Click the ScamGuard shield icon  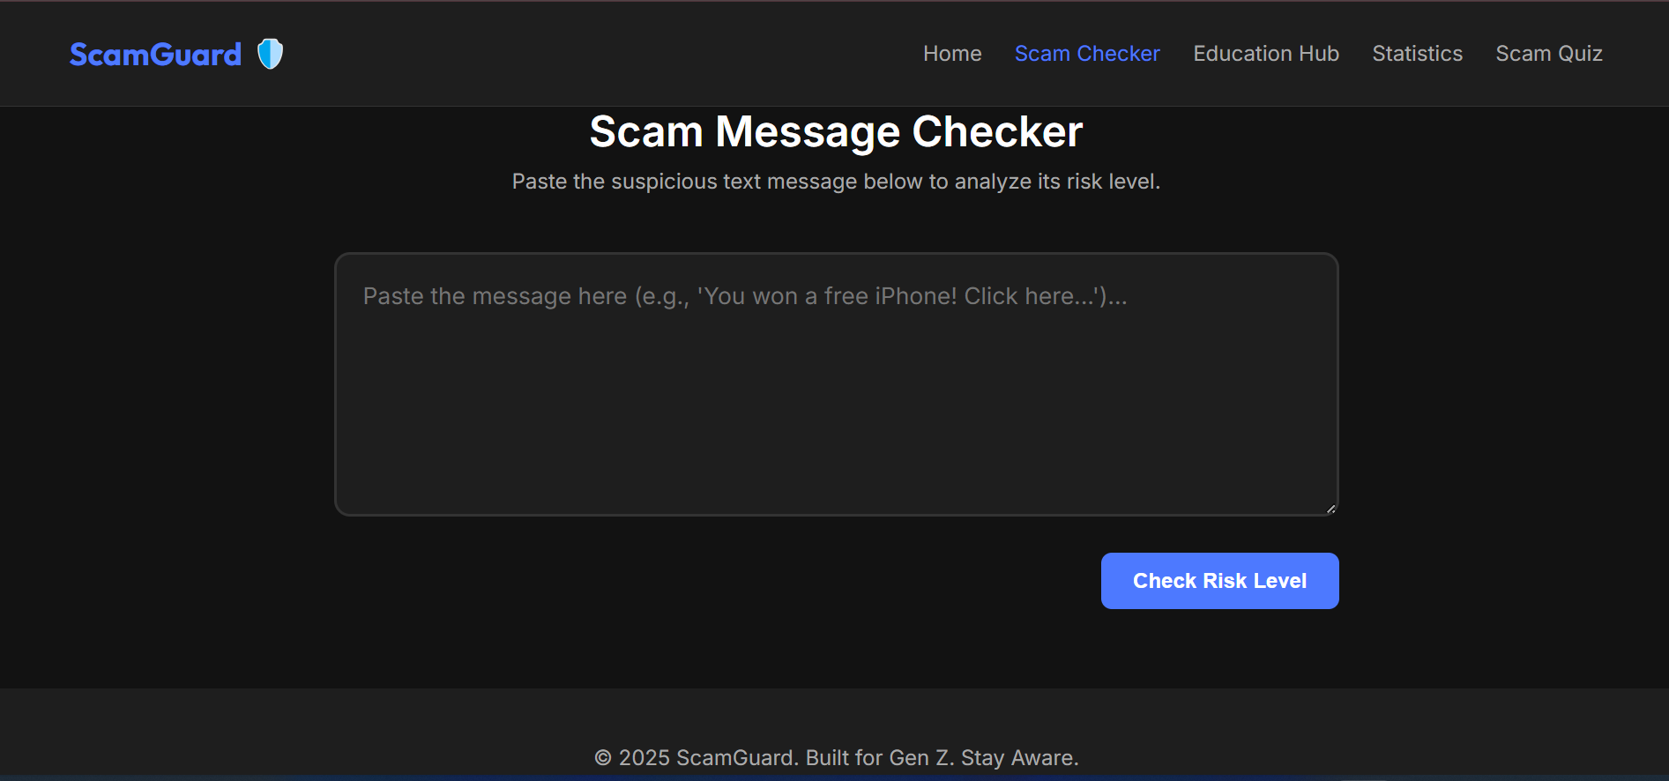(x=270, y=54)
